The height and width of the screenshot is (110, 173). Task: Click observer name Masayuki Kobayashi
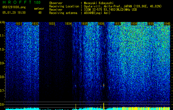[x=99, y=3]
